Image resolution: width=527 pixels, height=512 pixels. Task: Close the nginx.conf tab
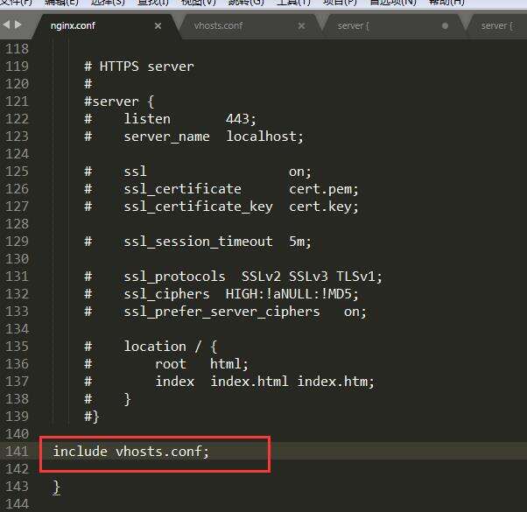click(158, 26)
